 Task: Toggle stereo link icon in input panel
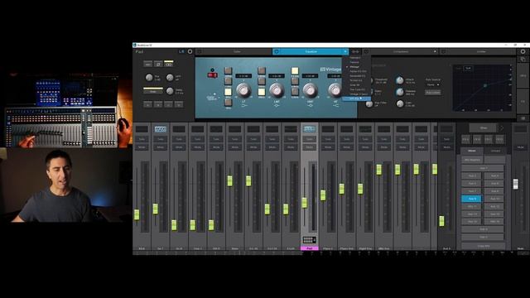[x=169, y=65]
